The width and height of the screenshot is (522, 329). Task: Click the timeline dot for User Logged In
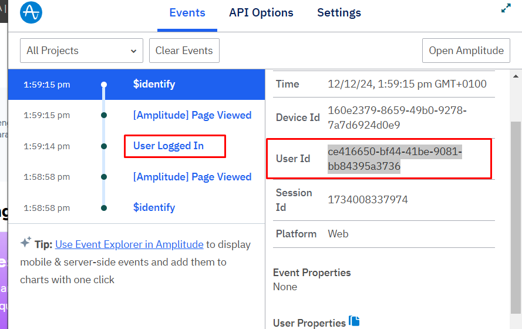point(104,146)
